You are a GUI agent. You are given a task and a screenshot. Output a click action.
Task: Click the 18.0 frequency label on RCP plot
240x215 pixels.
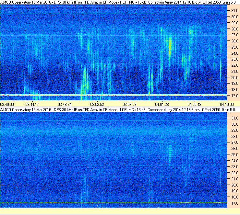tap(235, 90)
